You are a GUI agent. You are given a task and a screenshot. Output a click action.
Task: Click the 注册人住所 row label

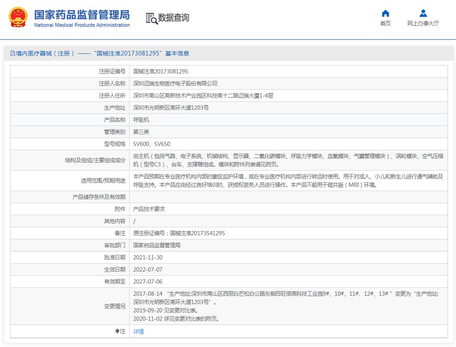pyautogui.click(x=112, y=96)
